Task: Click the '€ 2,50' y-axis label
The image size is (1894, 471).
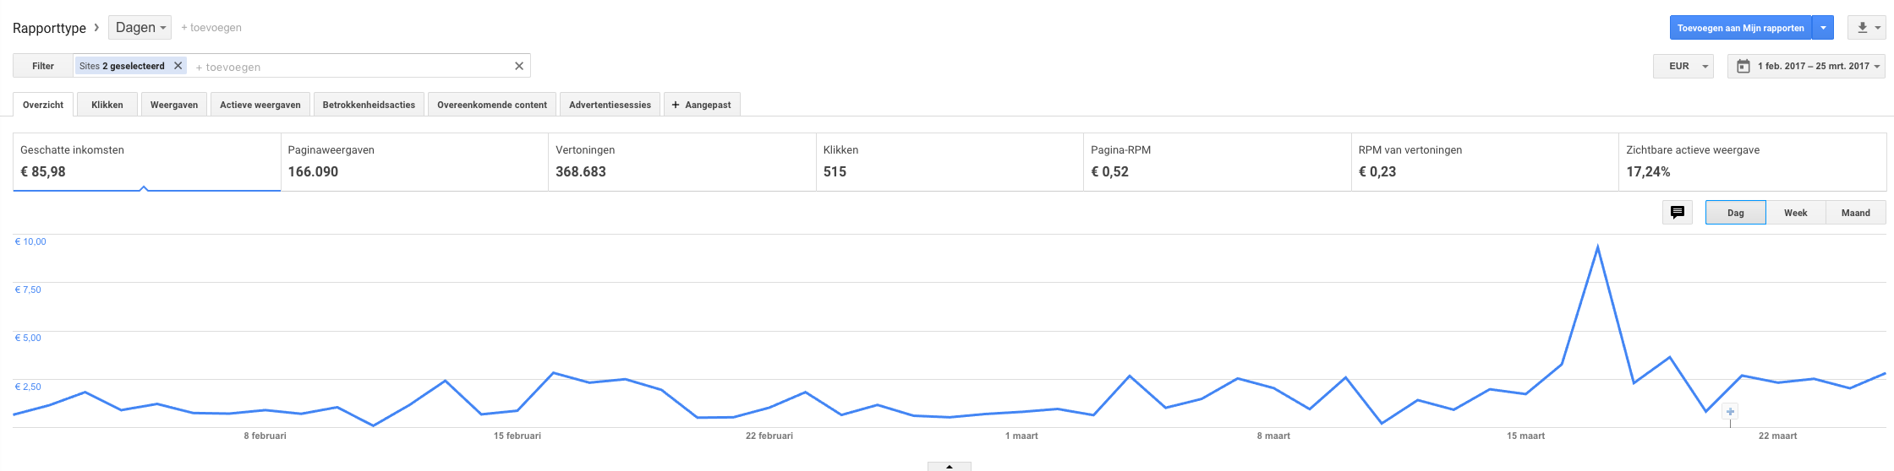Action: coord(28,387)
